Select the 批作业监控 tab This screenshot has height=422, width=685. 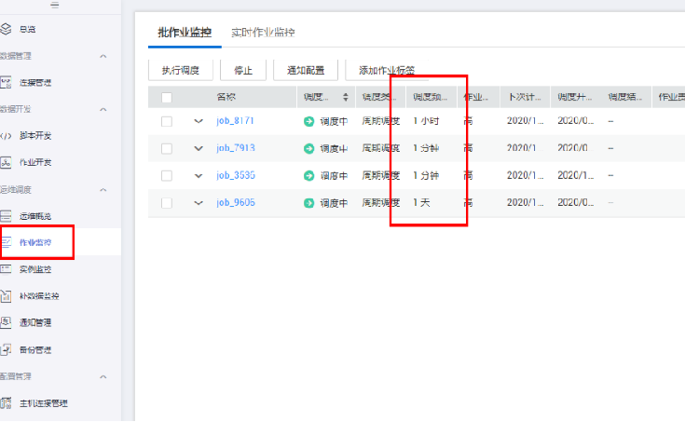pos(185,33)
